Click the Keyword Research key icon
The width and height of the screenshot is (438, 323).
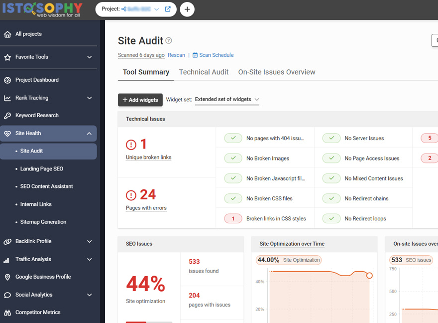tap(7, 116)
